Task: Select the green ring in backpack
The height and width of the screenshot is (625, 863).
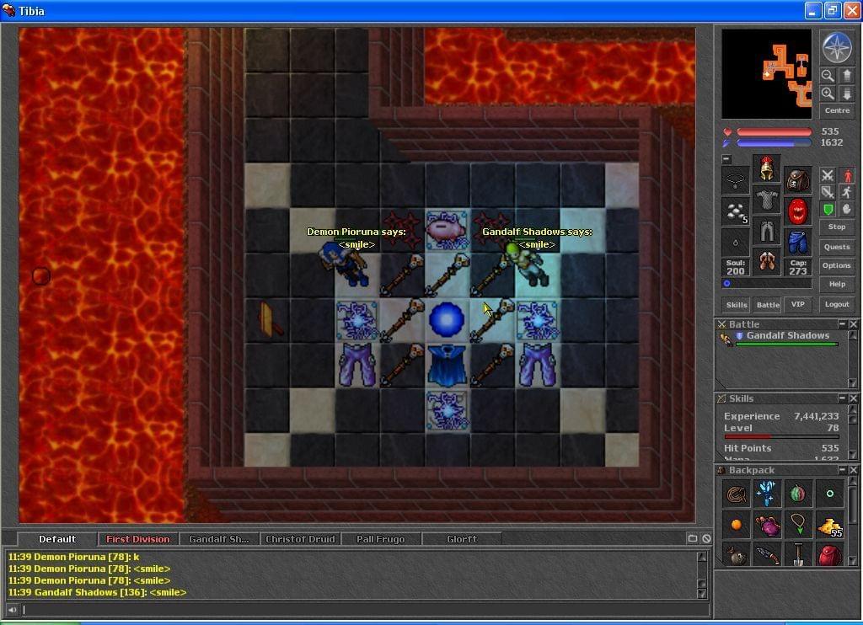Action: (829, 494)
